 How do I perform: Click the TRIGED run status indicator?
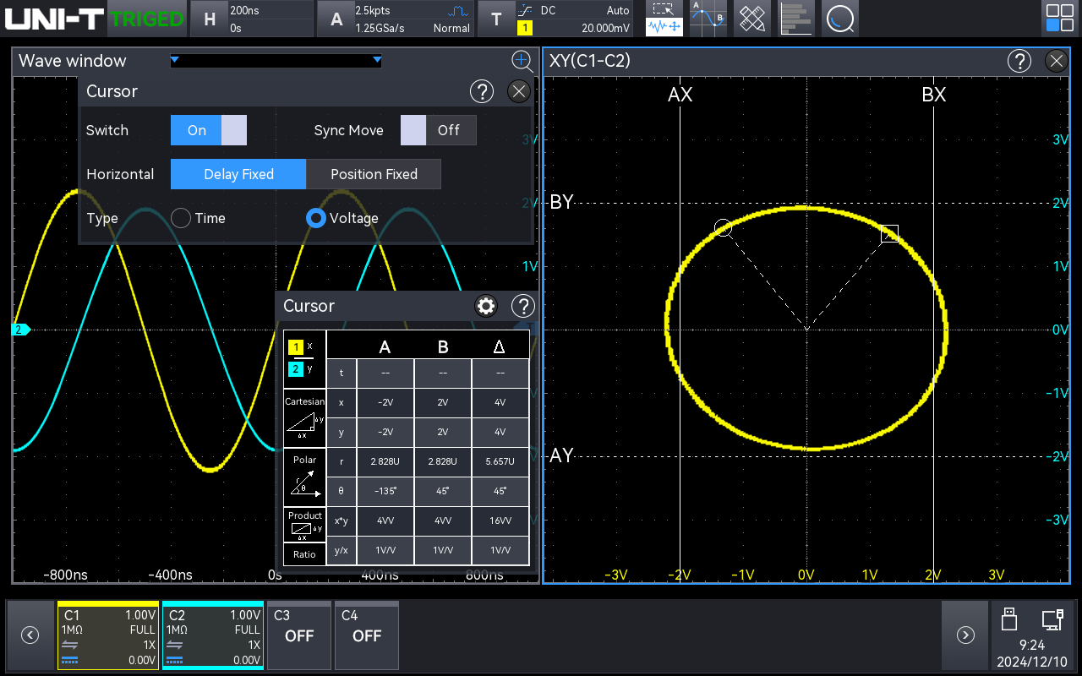coord(147,19)
